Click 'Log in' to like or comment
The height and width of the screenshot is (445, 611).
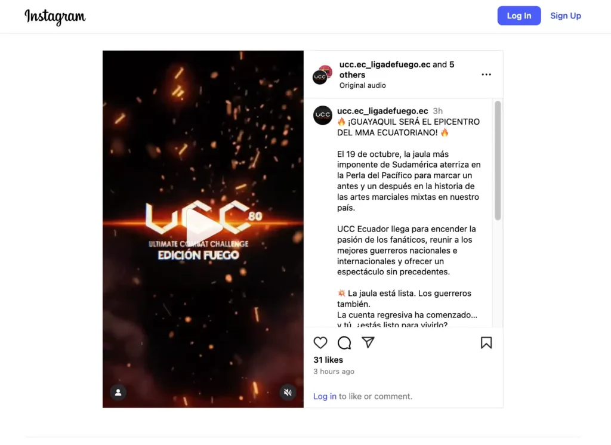(x=325, y=396)
